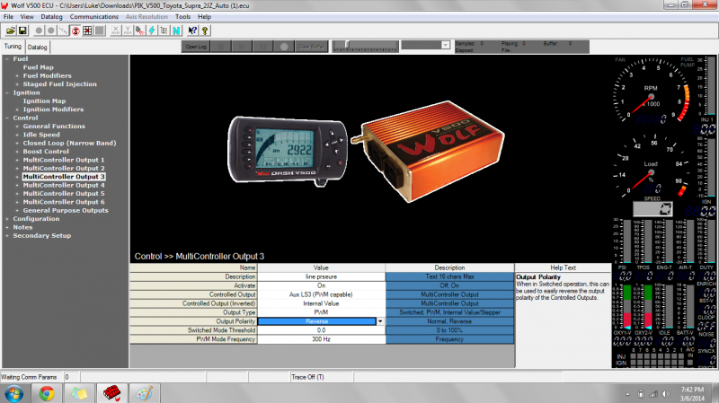The height and width of the screenshot is (403, 719).
Task: Click the plain gray square toolbar icon
Action: click(99, 31)
